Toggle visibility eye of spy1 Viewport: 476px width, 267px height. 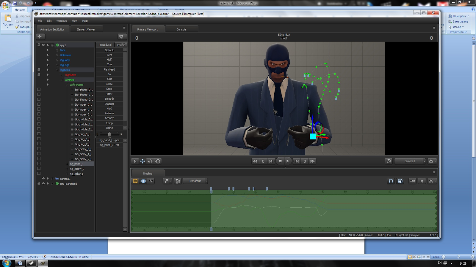[x=43, y=45]
